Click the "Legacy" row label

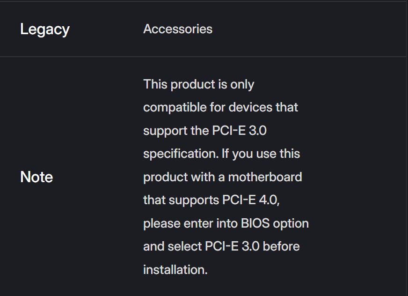point(45,30)
